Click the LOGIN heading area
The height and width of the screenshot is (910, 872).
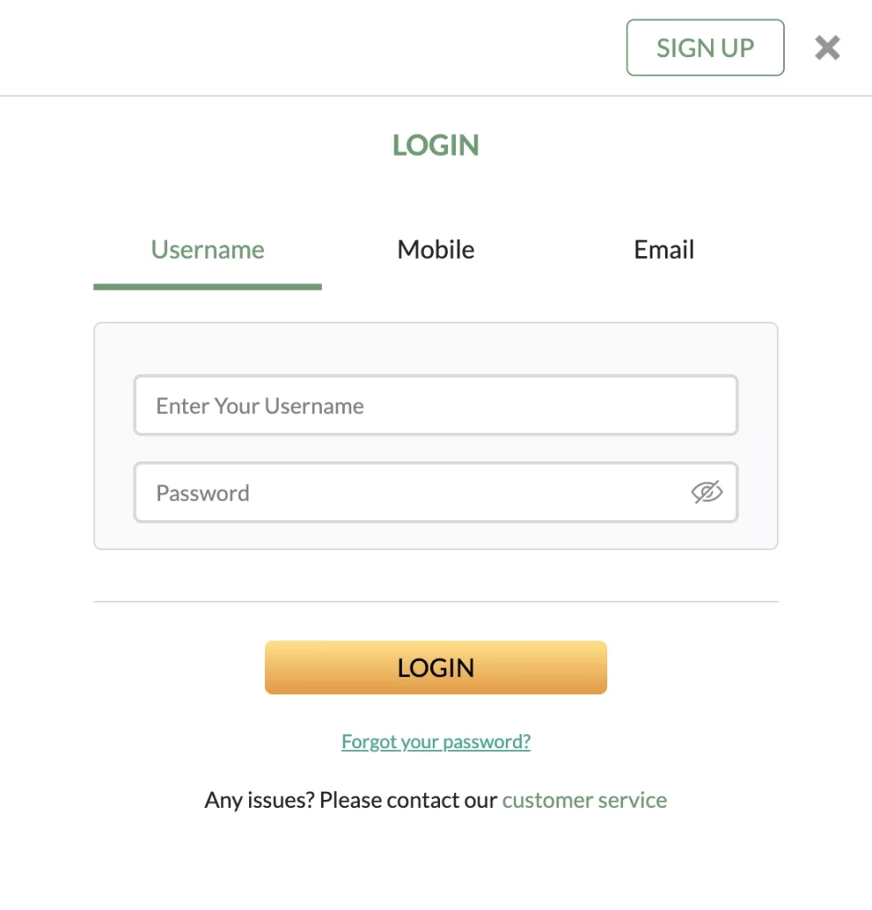point(435,145)
